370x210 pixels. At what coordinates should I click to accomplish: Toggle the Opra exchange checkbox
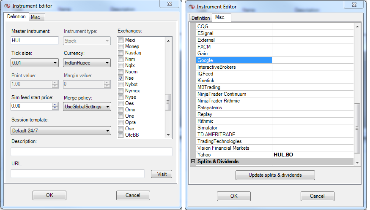121,122
